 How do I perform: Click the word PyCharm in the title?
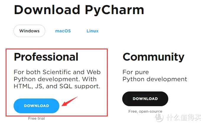point(115,10)
